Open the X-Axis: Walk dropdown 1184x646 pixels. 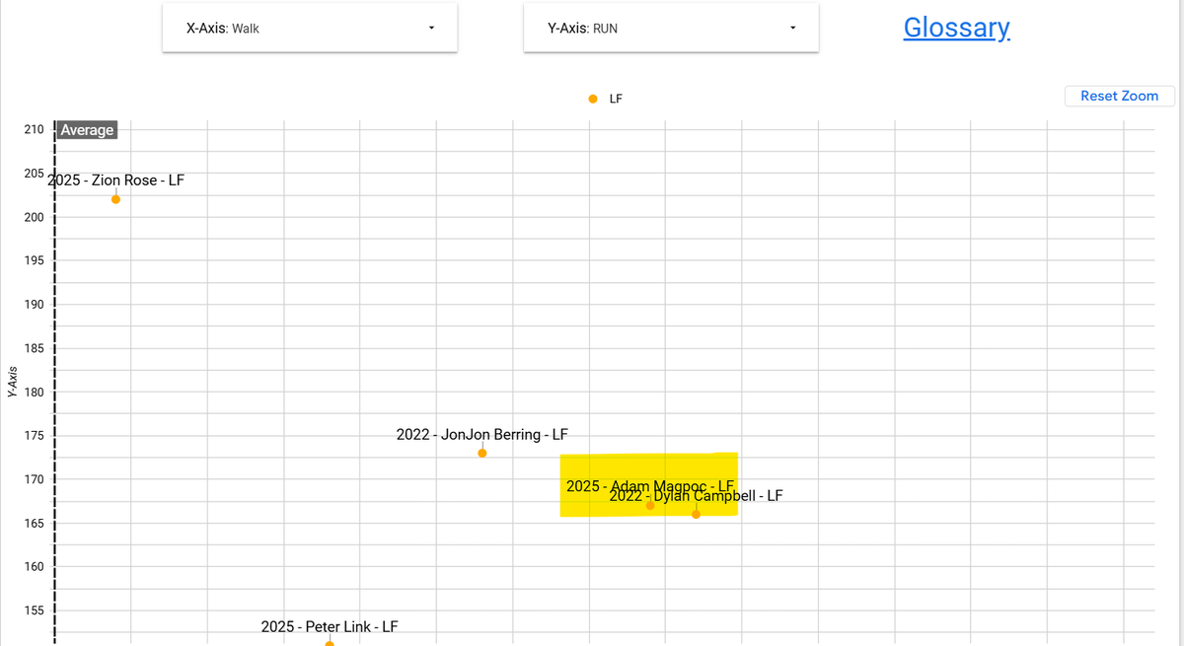310,29
